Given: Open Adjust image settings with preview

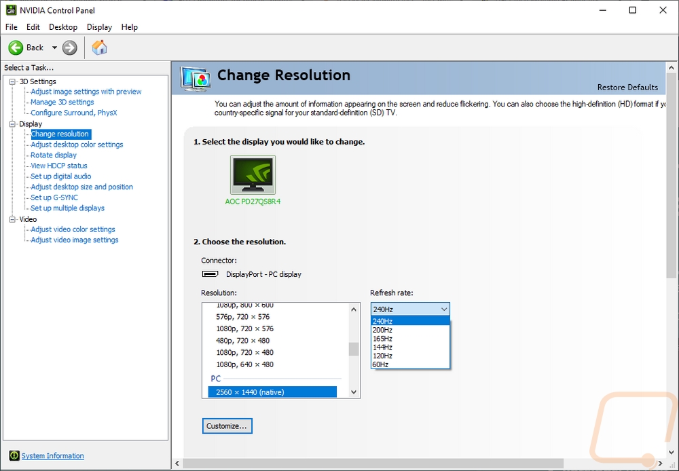Looking at the screenshot, I should click(x=86, y=92).
